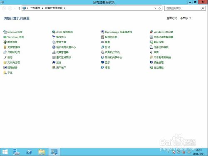Open 键盘 keyboard settings
The image size is (208, 156).
pos(105,42)
